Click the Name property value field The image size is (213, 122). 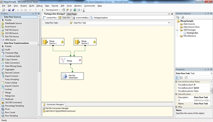[202, 104]
